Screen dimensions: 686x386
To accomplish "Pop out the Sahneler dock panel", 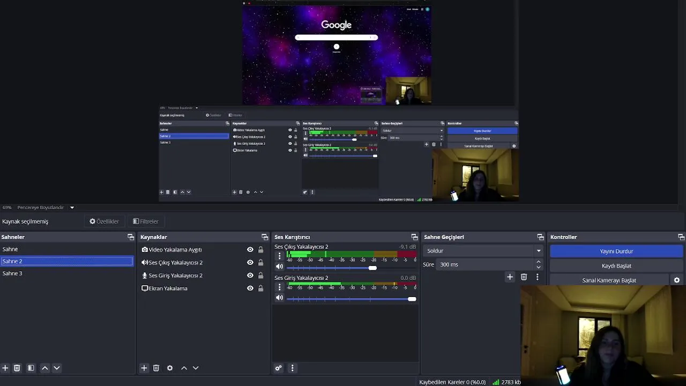I will tap(131, 237).
